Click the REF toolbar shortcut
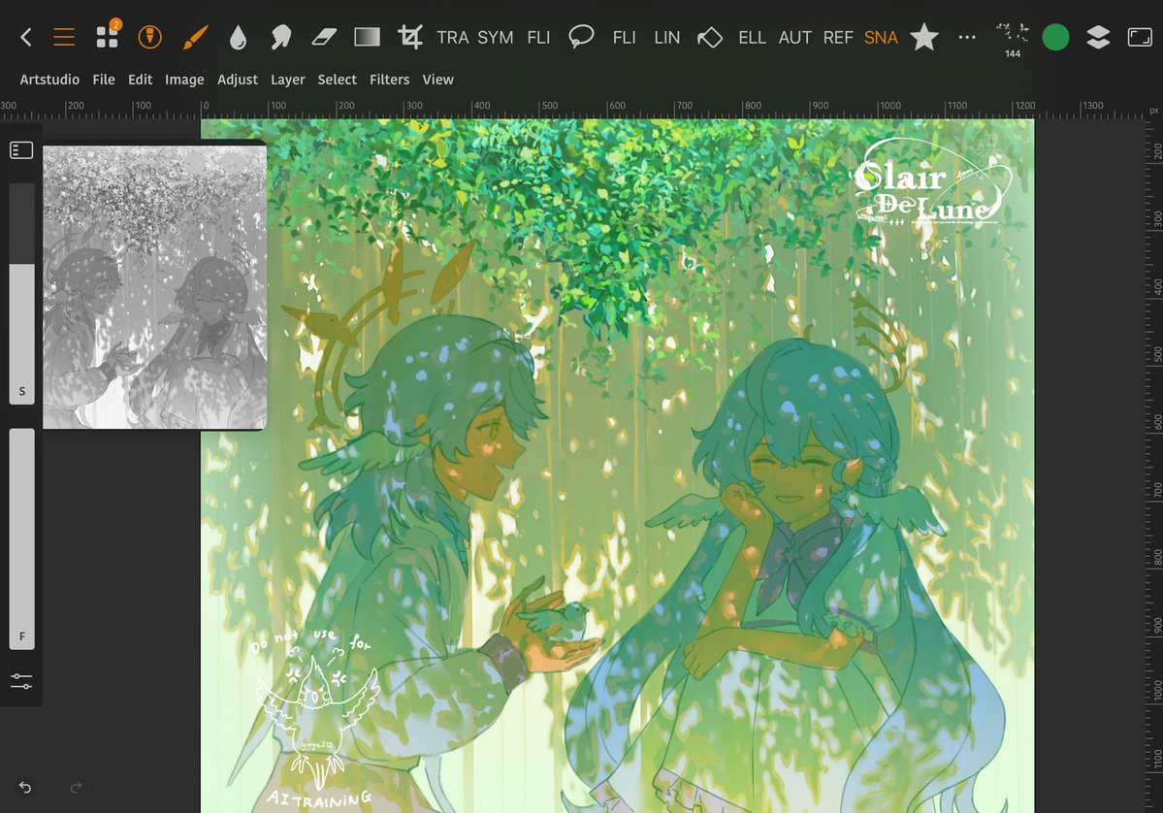The height and width of the screenshot is (813, 1163). 838,37
